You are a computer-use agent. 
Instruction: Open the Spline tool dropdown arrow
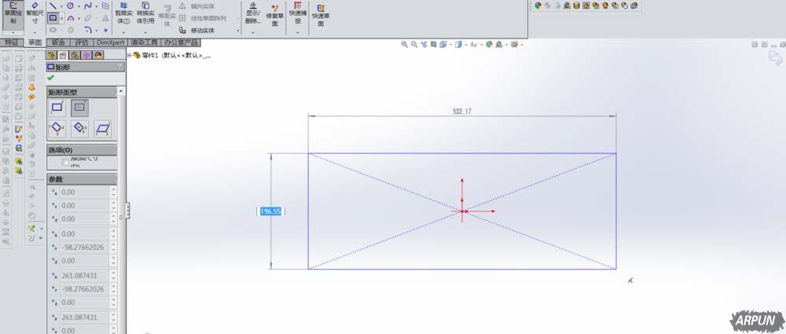[96, 6]
